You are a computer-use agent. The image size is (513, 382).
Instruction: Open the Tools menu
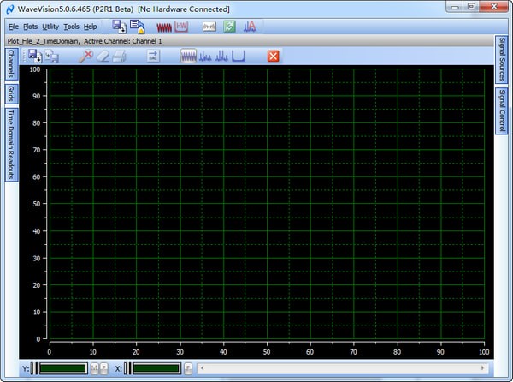coord(71,27)
